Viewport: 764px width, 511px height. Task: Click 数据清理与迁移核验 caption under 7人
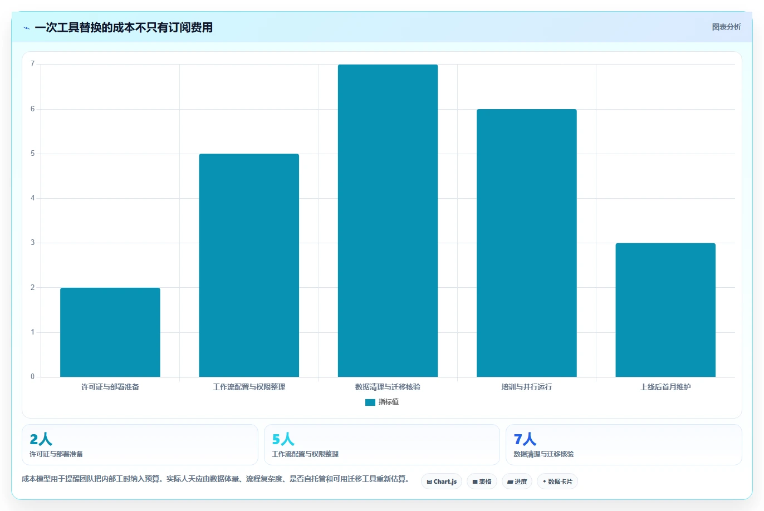point(543,454)
